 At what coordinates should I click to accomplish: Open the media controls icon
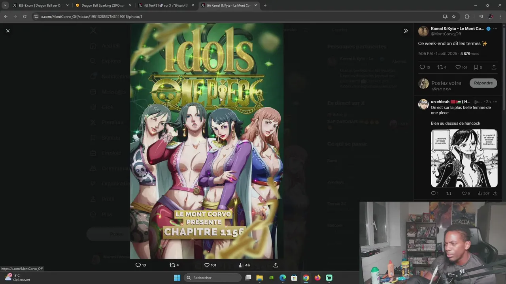[x=481, y=17]
